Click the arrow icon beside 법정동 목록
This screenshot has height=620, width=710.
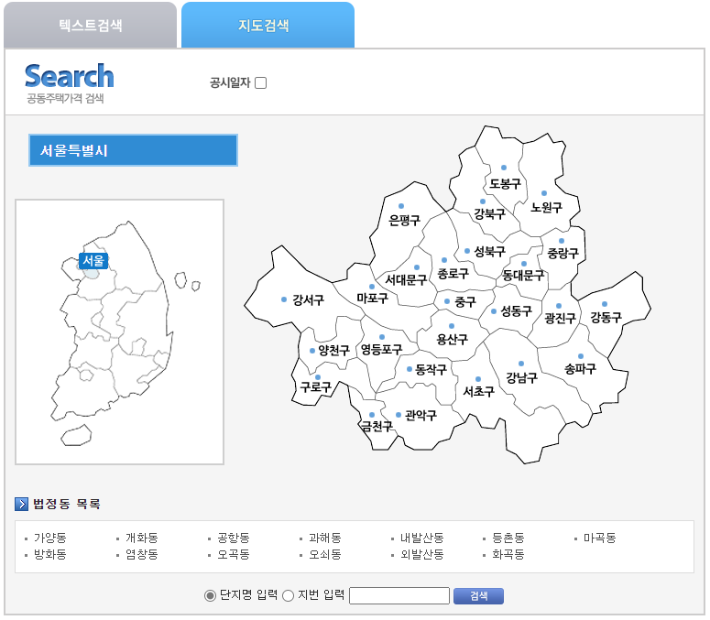tap(21, 504)
